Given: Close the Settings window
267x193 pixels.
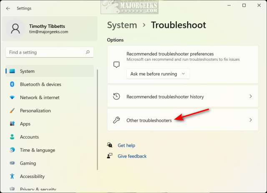Looking at the screenshot, I should [259, 5].
